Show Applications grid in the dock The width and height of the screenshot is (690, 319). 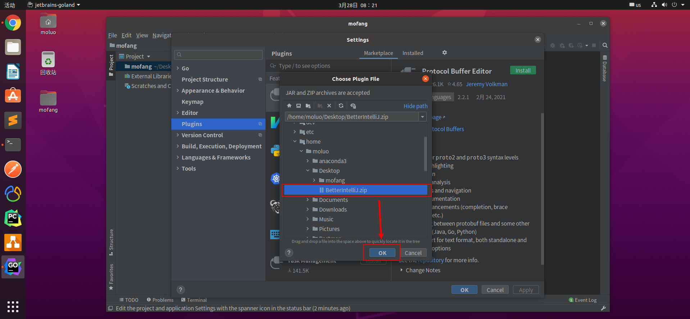[x=13, y=306]
